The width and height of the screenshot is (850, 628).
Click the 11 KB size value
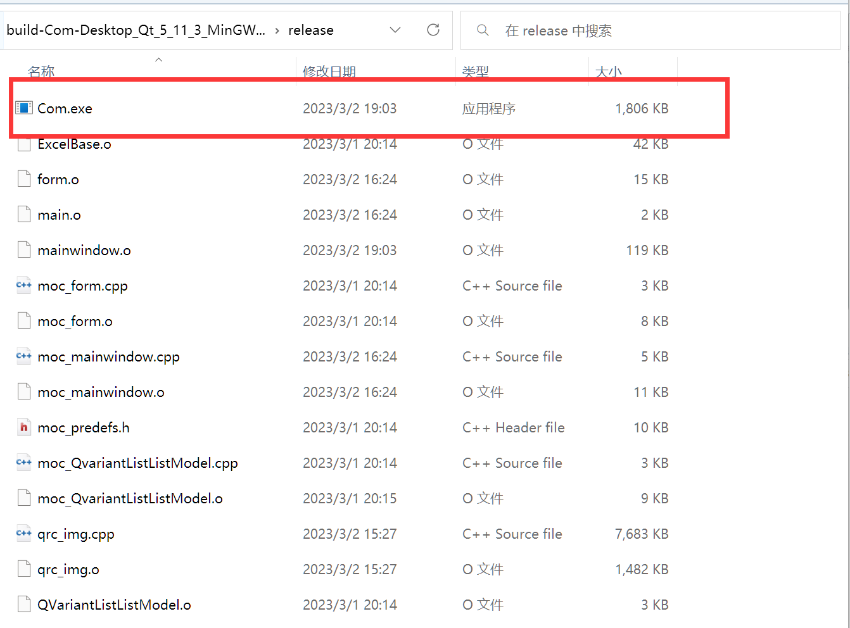click(651, 392)
